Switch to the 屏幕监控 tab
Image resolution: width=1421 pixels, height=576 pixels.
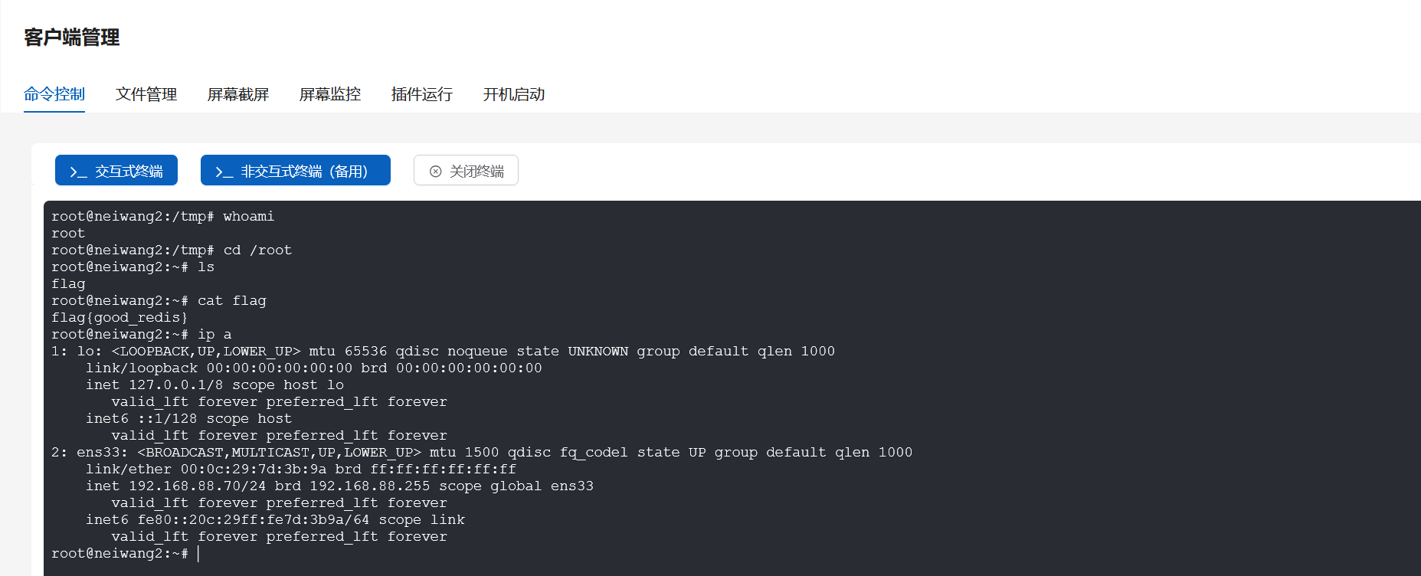tap(329, 94)
